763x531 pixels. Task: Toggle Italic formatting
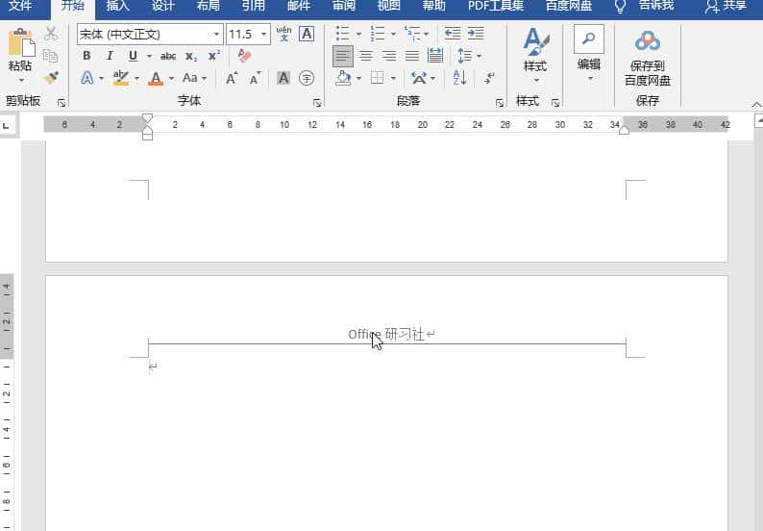(110, 56)
